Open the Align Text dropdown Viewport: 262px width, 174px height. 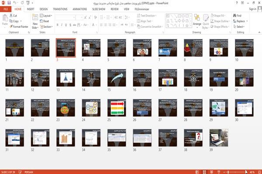tap(145, 21)
